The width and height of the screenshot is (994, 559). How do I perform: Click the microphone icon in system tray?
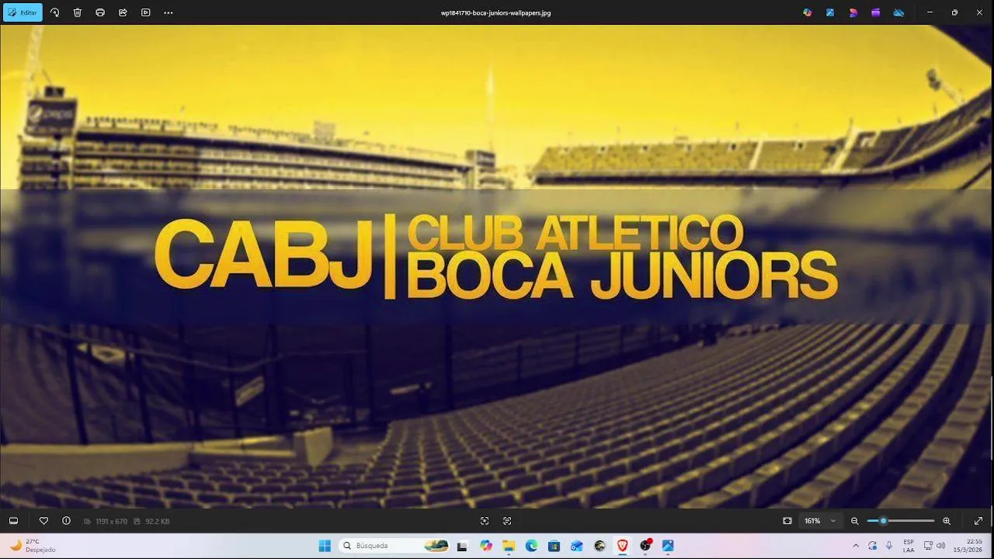(889, 546)
